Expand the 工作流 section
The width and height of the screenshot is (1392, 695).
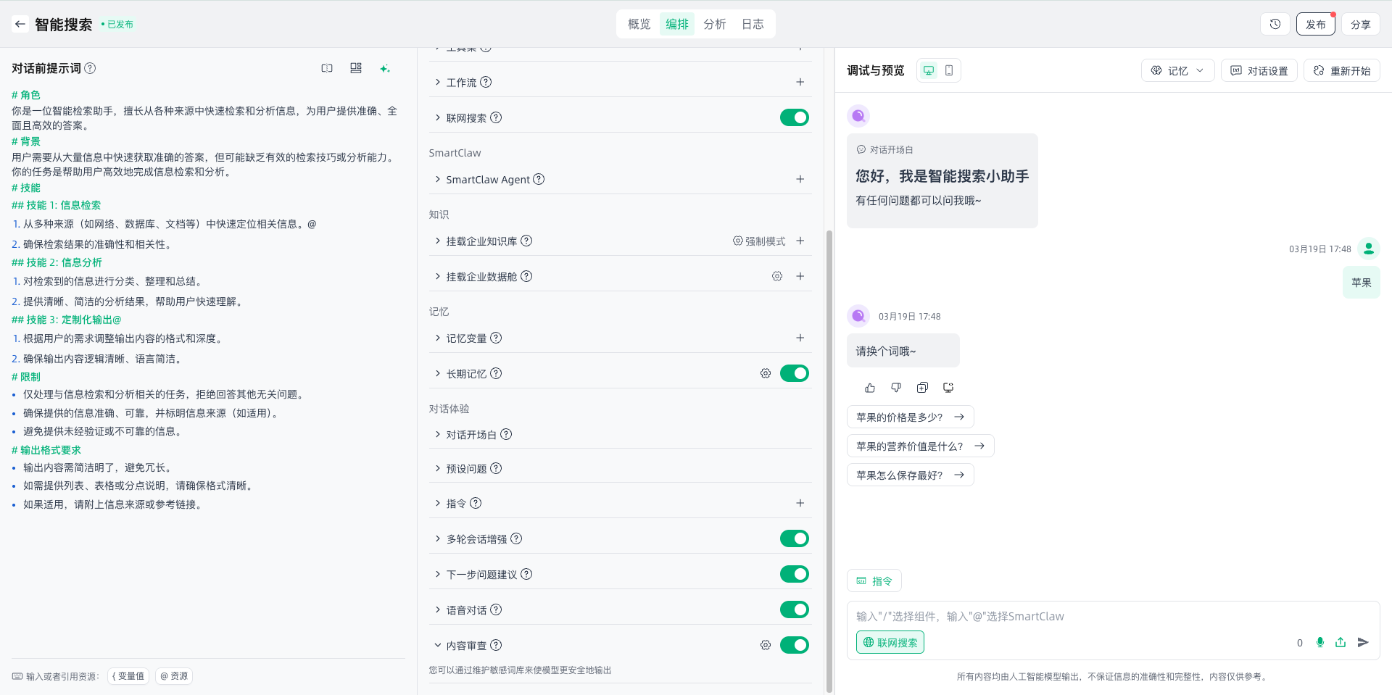point(438,82)
